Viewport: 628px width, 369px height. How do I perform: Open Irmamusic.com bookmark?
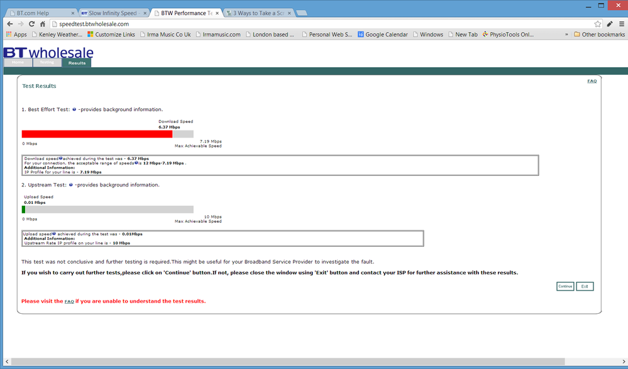[218, 35]
